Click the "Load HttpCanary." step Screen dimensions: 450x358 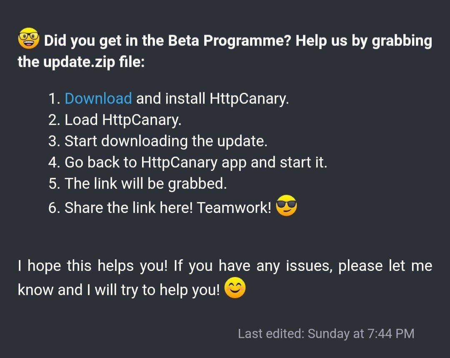pos(123,120)
